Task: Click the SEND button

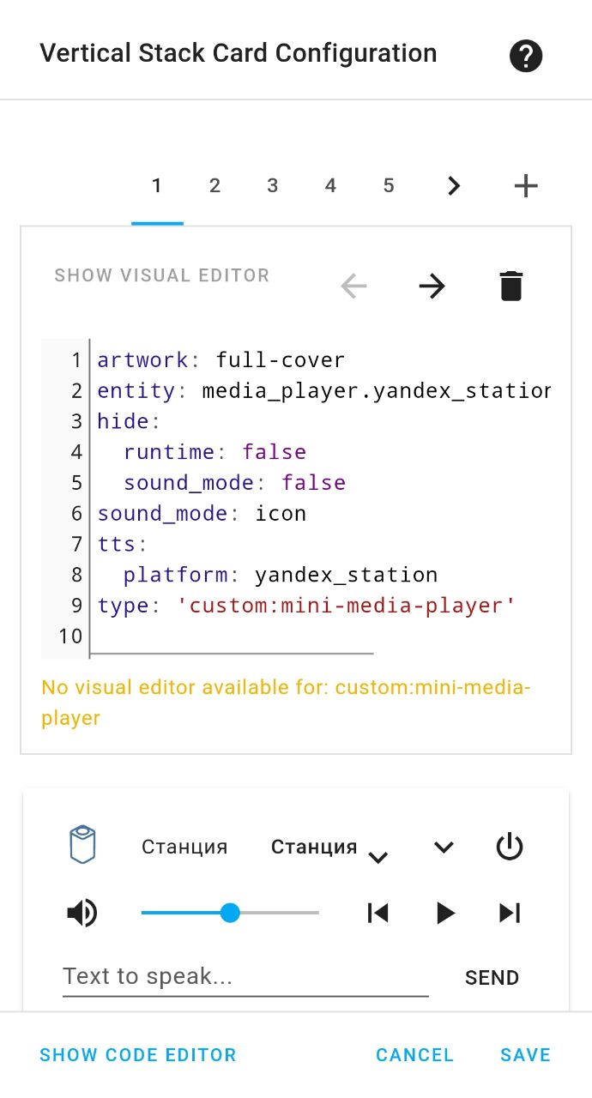Action: (x=492, y=978)
